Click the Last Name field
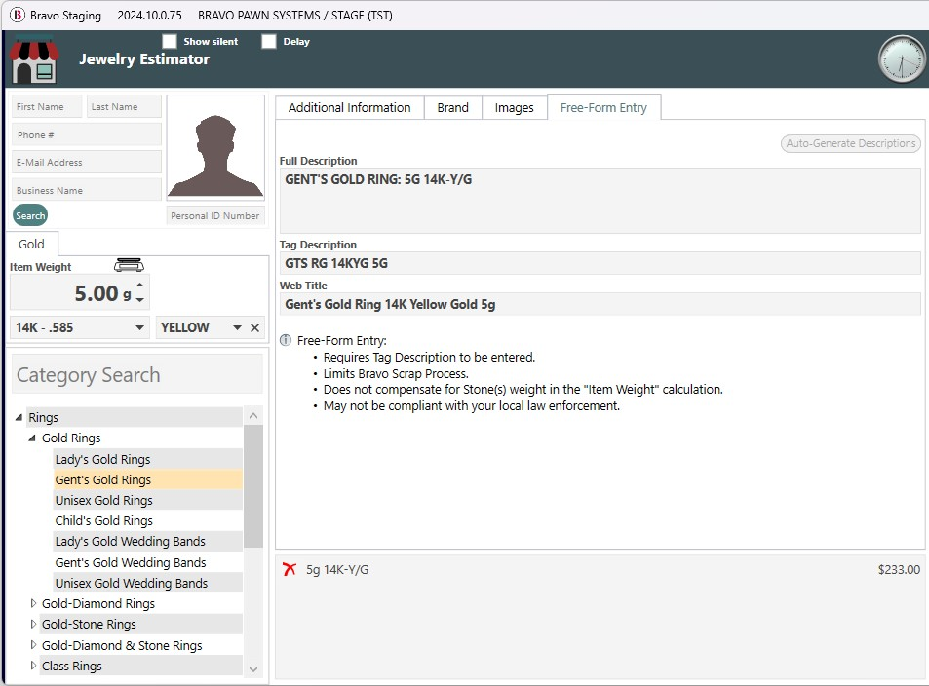Viewport: 929px width, 686px height. tap(124, 106)
